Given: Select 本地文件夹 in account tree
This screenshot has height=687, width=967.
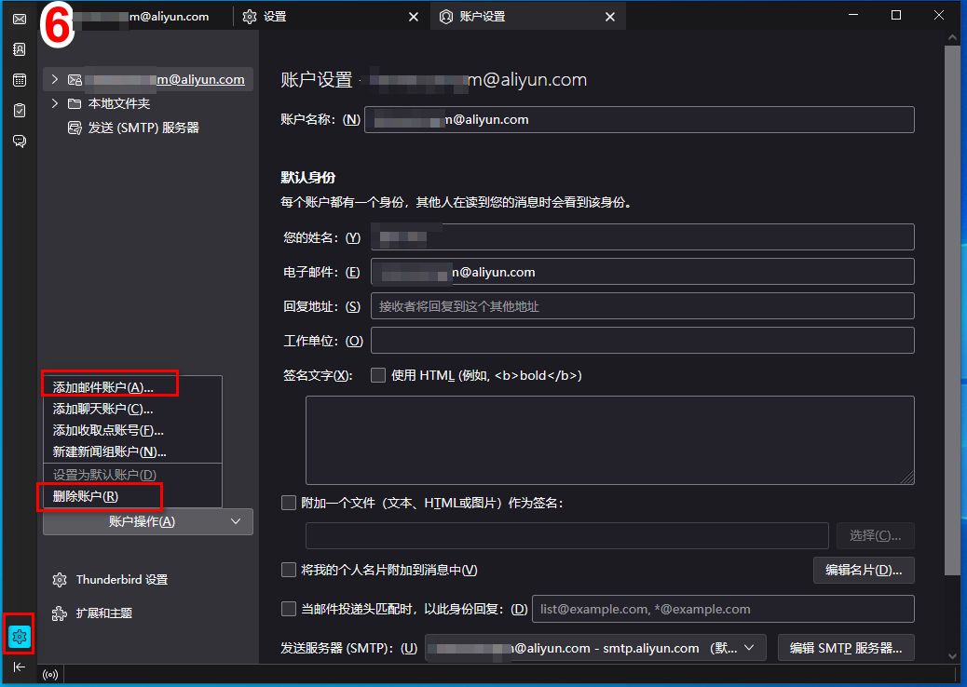Looking at the screenshot, I should click(x=148, y=103).
